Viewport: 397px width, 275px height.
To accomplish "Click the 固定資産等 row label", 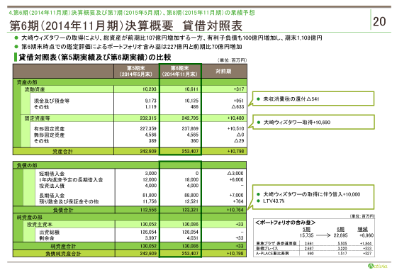I will point(37,118).
